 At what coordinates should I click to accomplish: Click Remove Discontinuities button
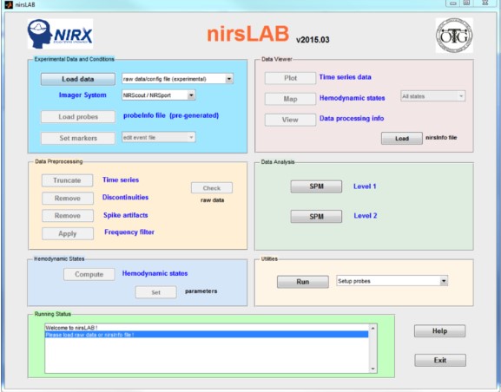pyautogui.click(x=68, y=199)
